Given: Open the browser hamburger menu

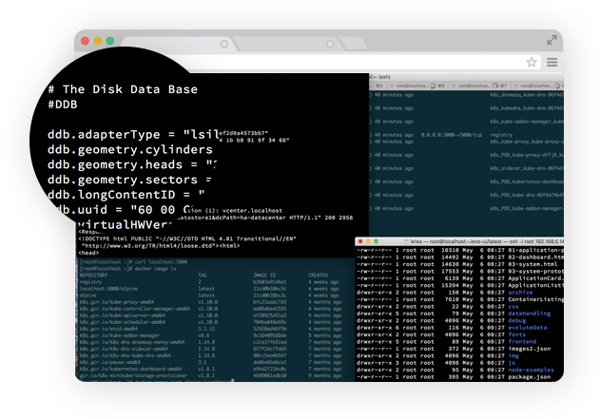Looking at the screenshot, I should (x=552, y=62).
